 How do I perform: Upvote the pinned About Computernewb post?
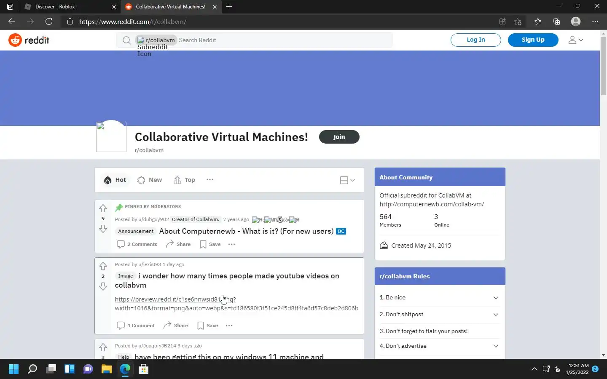tap(103, 208)
